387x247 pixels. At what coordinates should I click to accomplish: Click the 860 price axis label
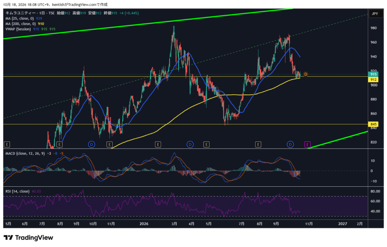coord(373,114)
